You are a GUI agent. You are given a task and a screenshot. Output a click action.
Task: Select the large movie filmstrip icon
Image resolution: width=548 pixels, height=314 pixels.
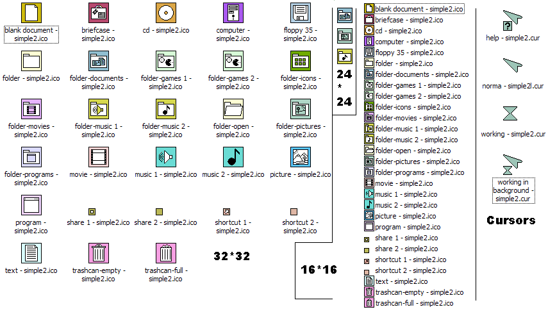pos(99,157)
